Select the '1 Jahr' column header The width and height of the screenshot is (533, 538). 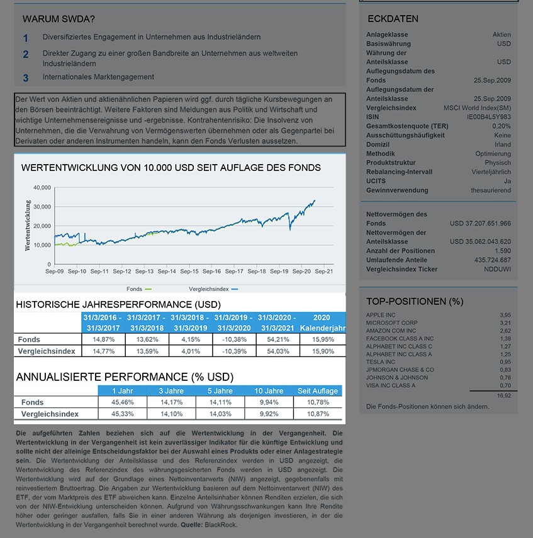coord(125,391)
